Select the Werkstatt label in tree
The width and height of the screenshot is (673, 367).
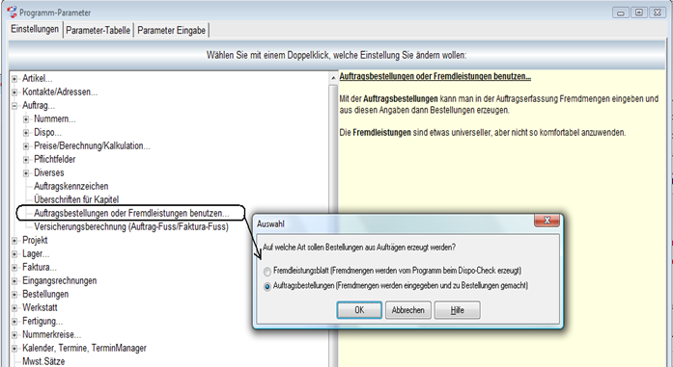(x=40, y=307)
